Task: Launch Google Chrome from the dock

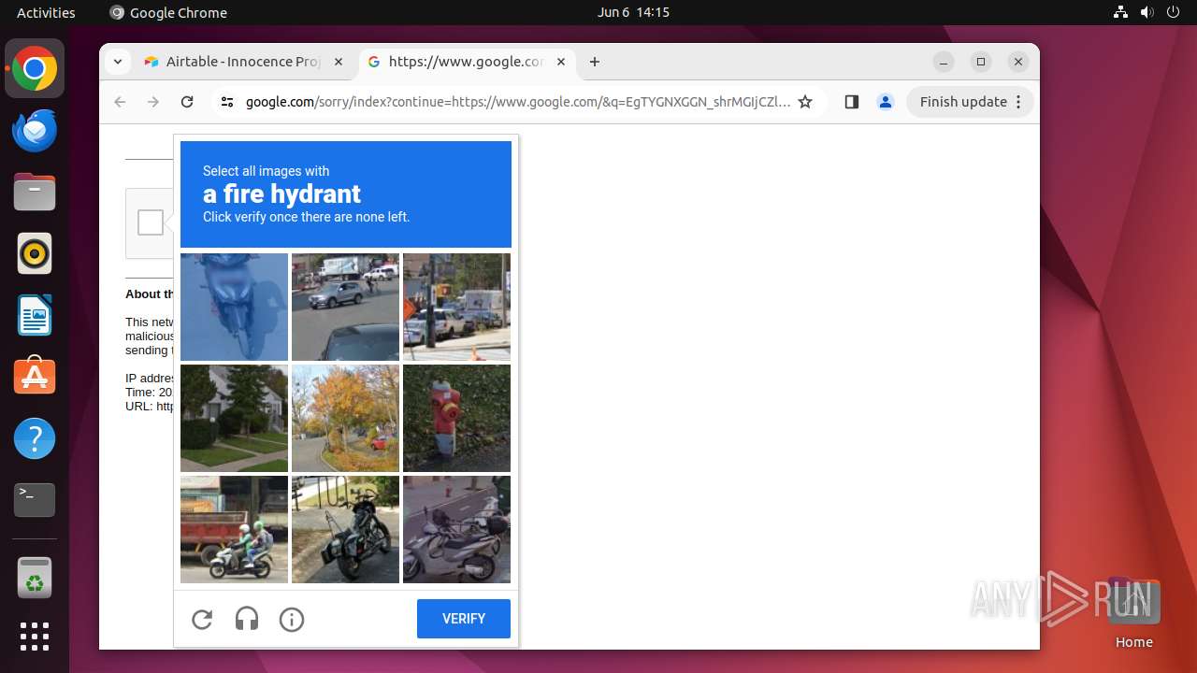Action: [35, 68]
